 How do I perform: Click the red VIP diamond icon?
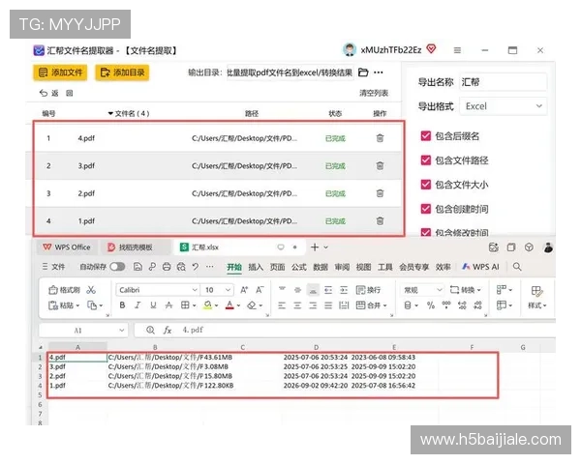(431, 48)
